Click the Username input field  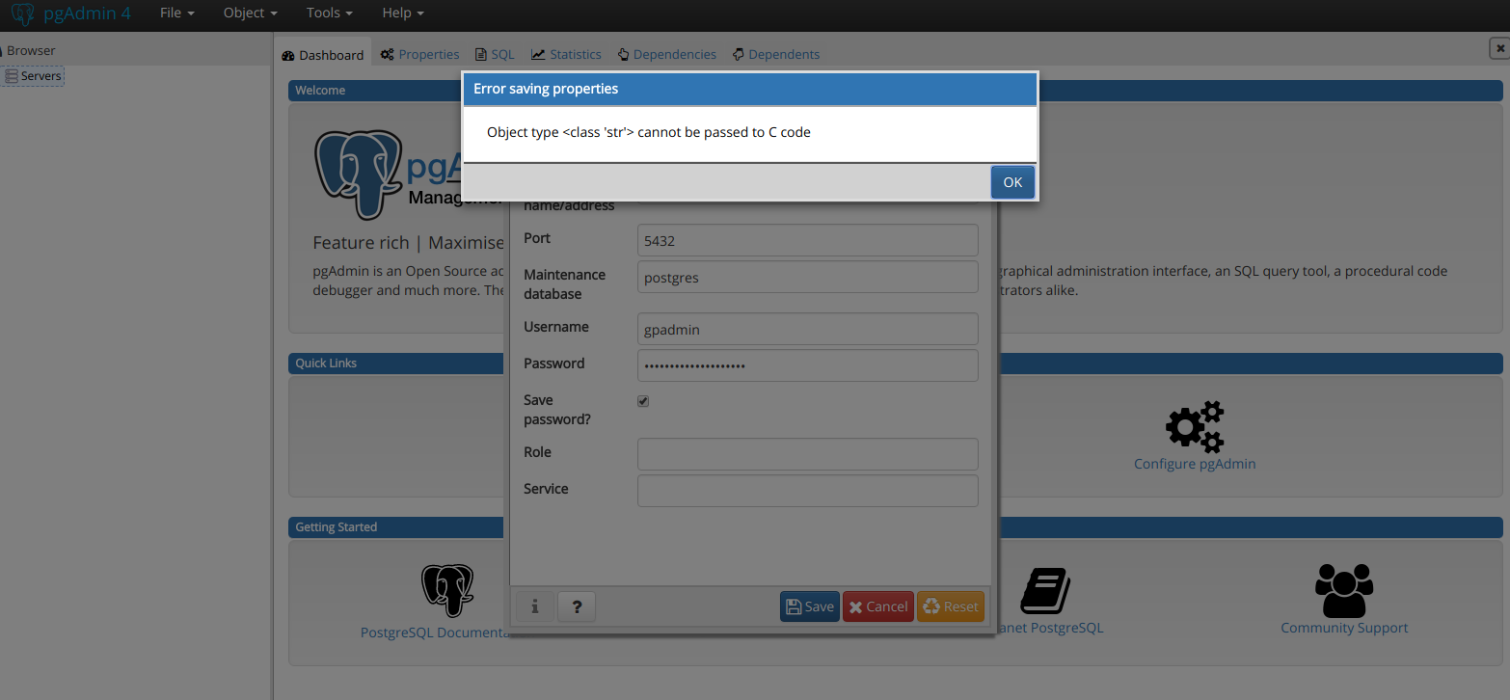tap(807, 329)
